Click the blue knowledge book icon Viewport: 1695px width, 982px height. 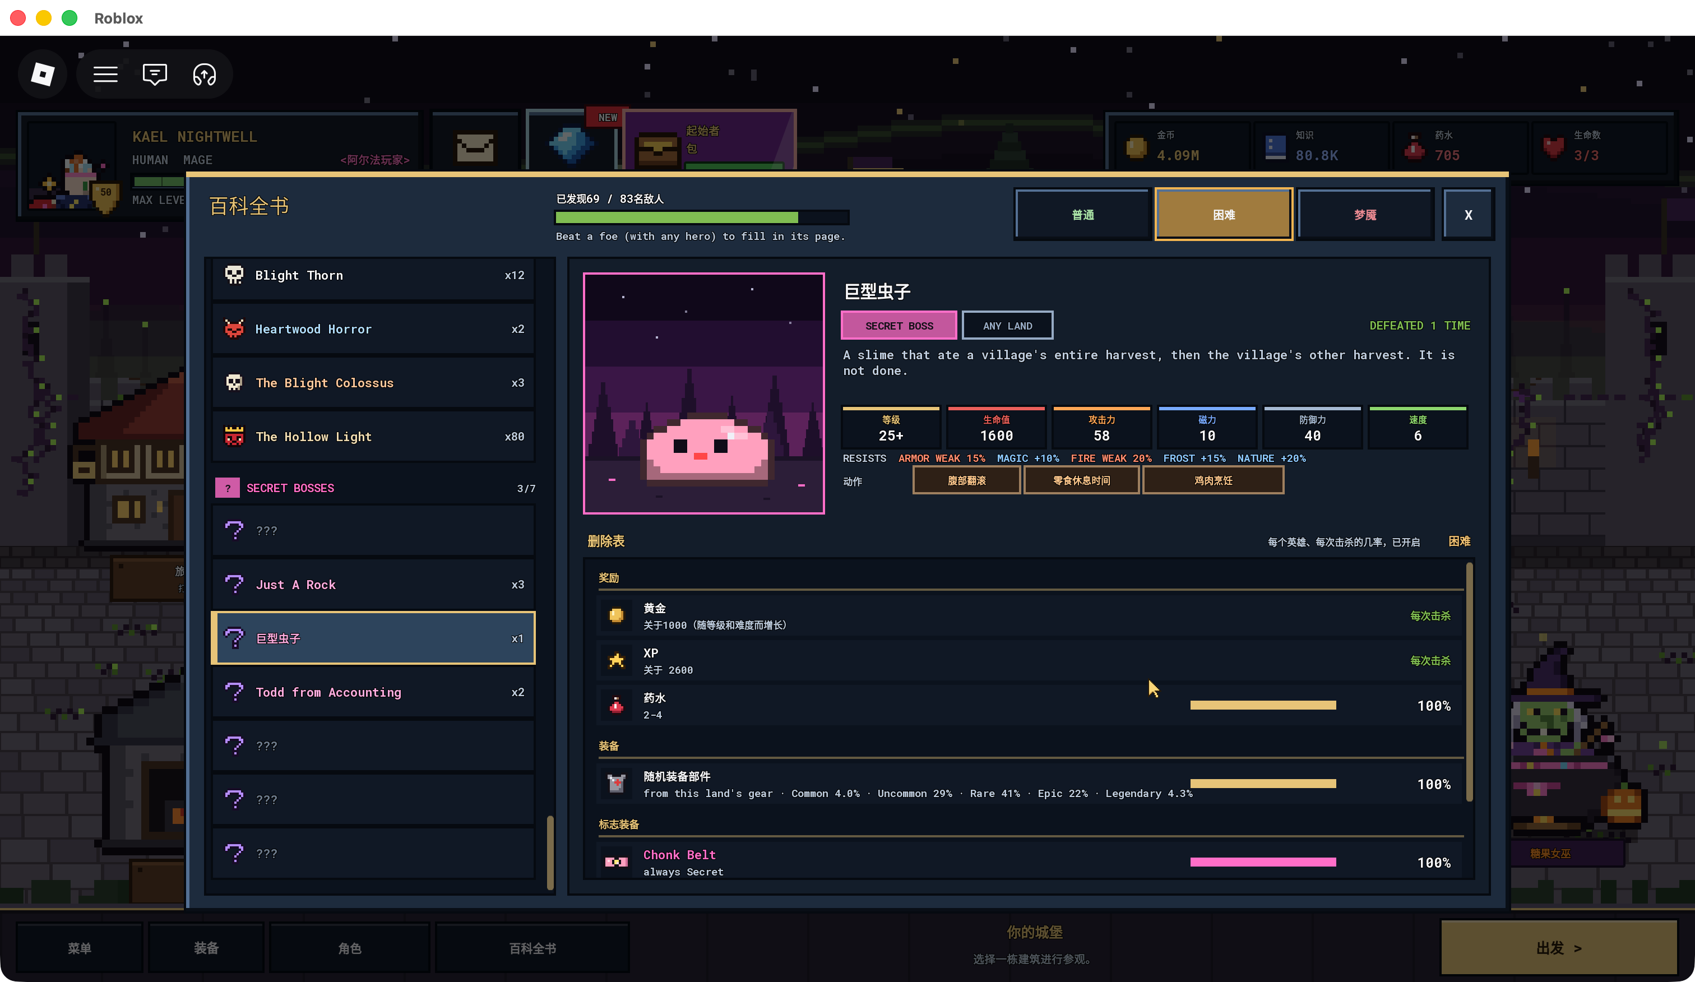pos(1275,147)
